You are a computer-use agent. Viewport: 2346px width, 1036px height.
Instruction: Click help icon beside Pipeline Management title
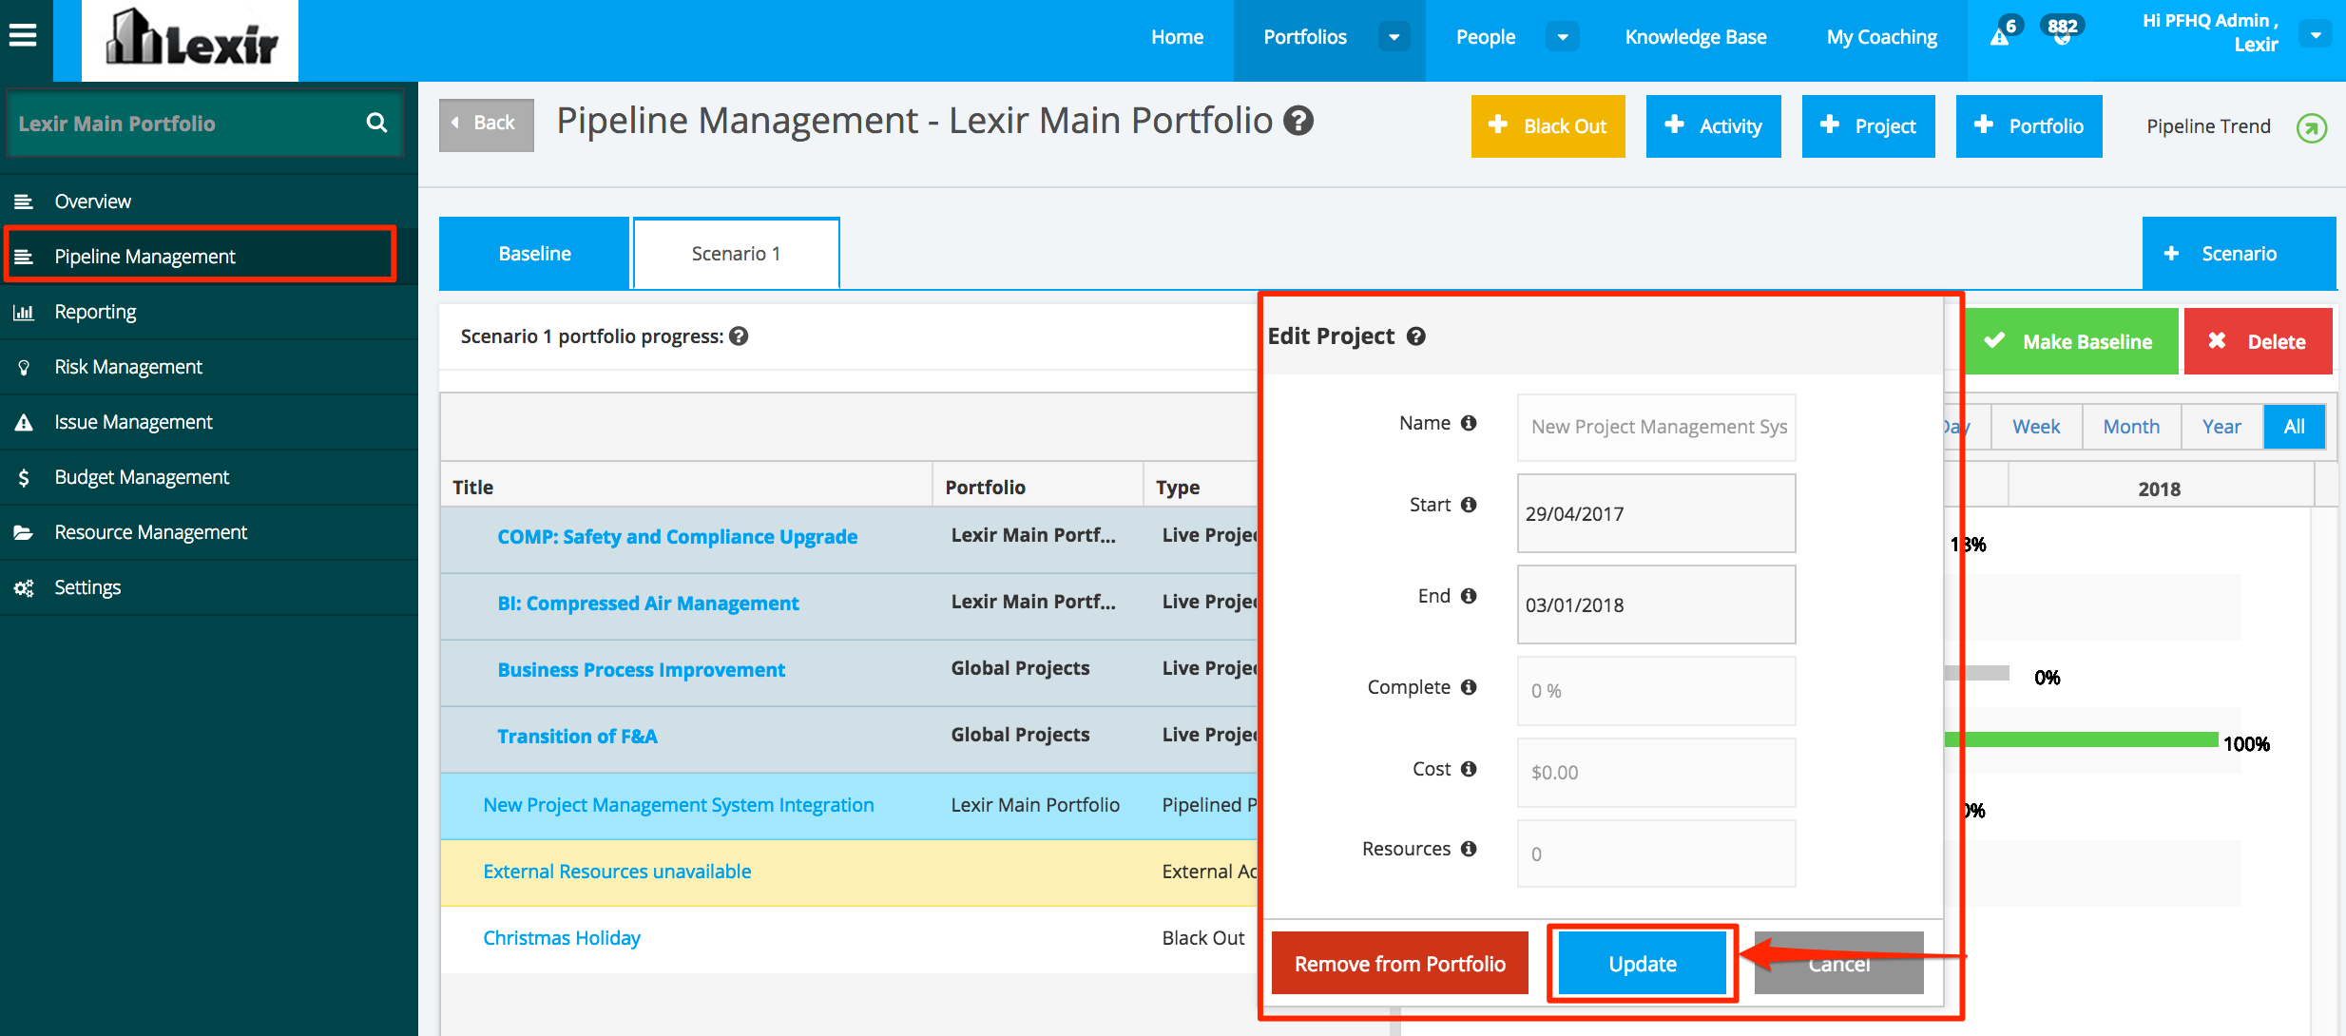click(x=1298, y=121)
